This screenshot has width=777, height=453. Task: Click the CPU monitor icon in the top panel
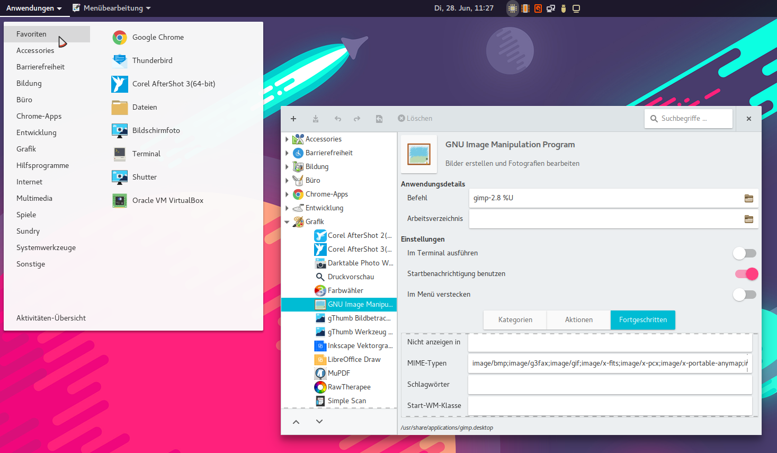[x=512, y=8]
